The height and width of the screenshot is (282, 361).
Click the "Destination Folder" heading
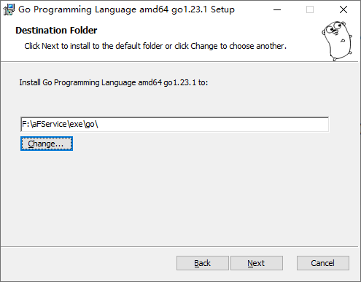56,31
